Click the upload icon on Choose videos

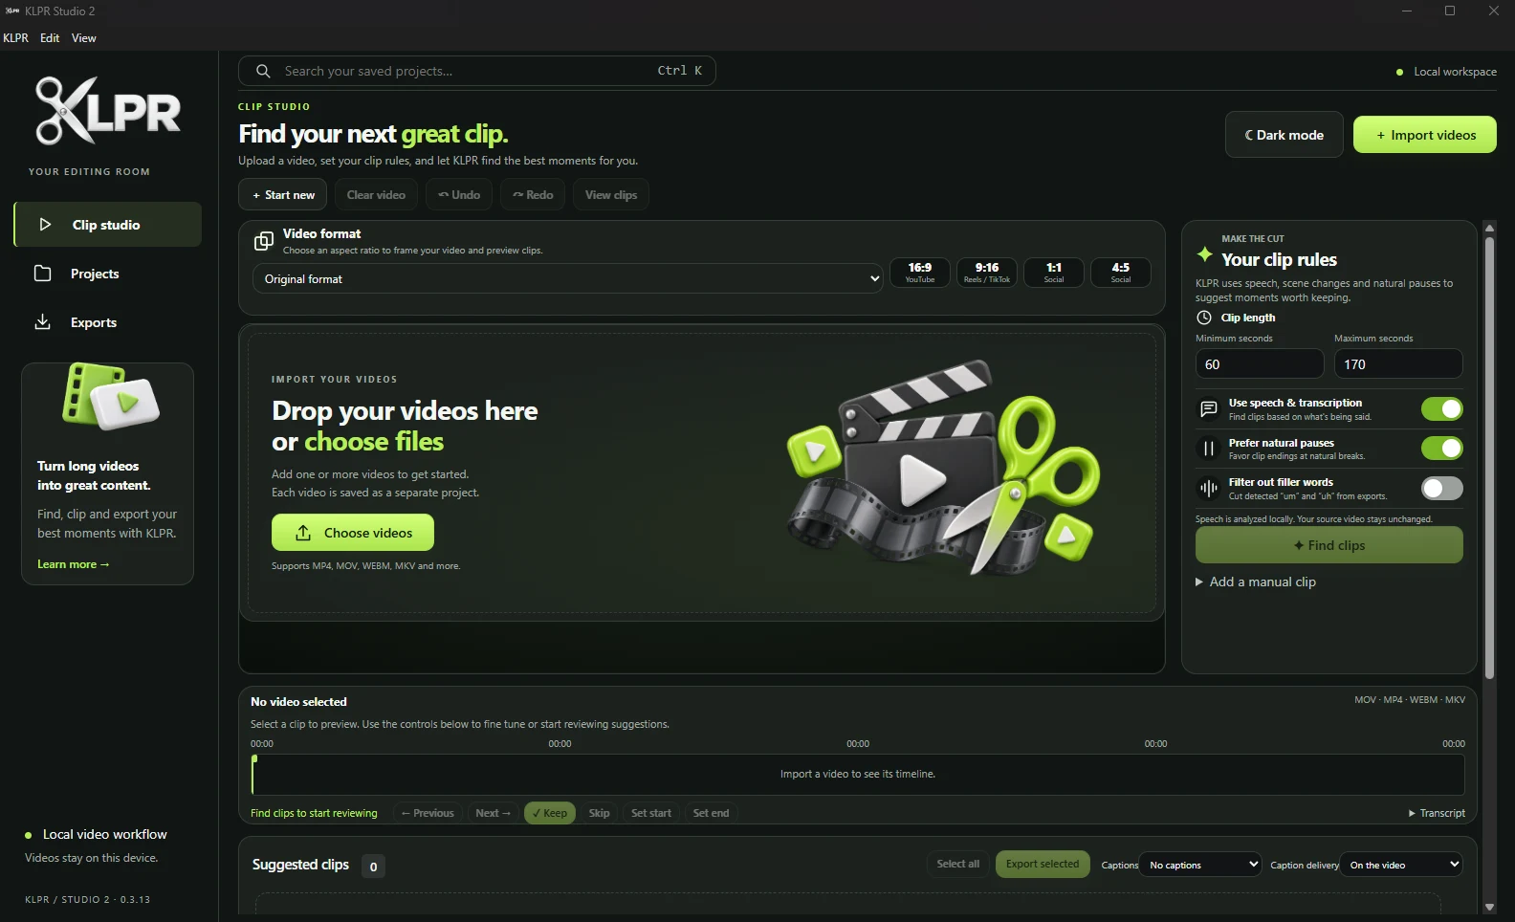pyautogui.click(x=303, y=533)
